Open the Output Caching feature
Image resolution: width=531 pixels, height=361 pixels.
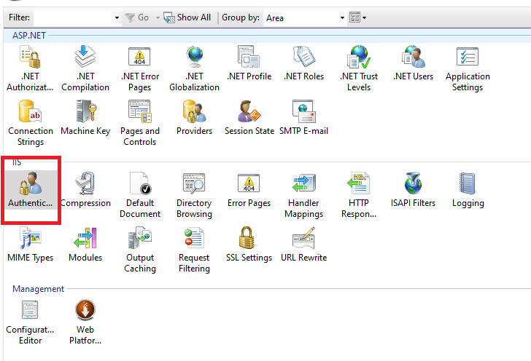click(140, 250)
